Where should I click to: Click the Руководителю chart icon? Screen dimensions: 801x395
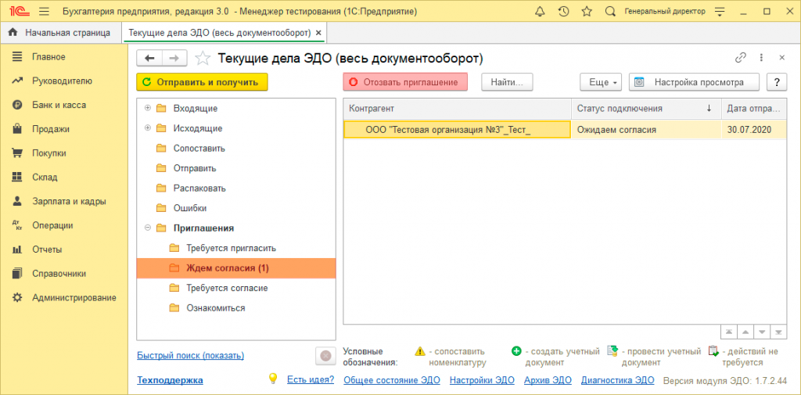click(17, 81)
